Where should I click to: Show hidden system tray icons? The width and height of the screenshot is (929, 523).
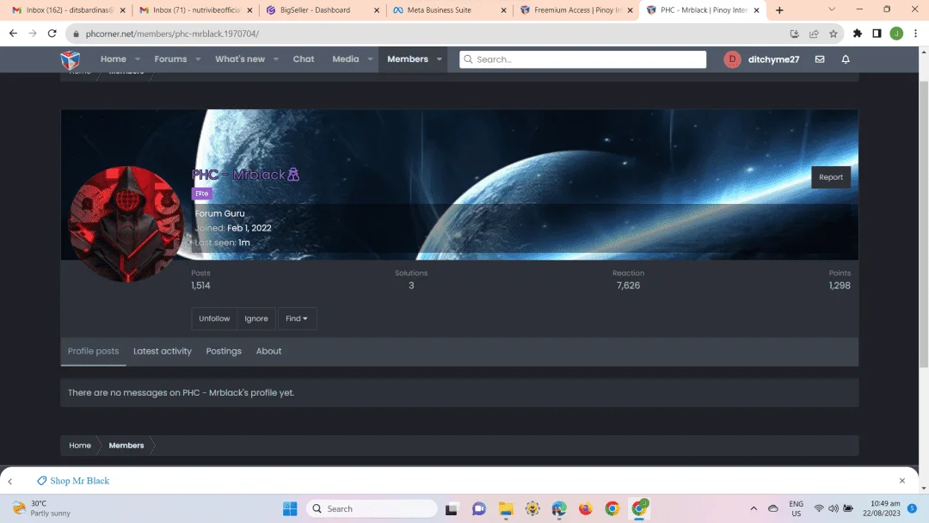(754, 508)
